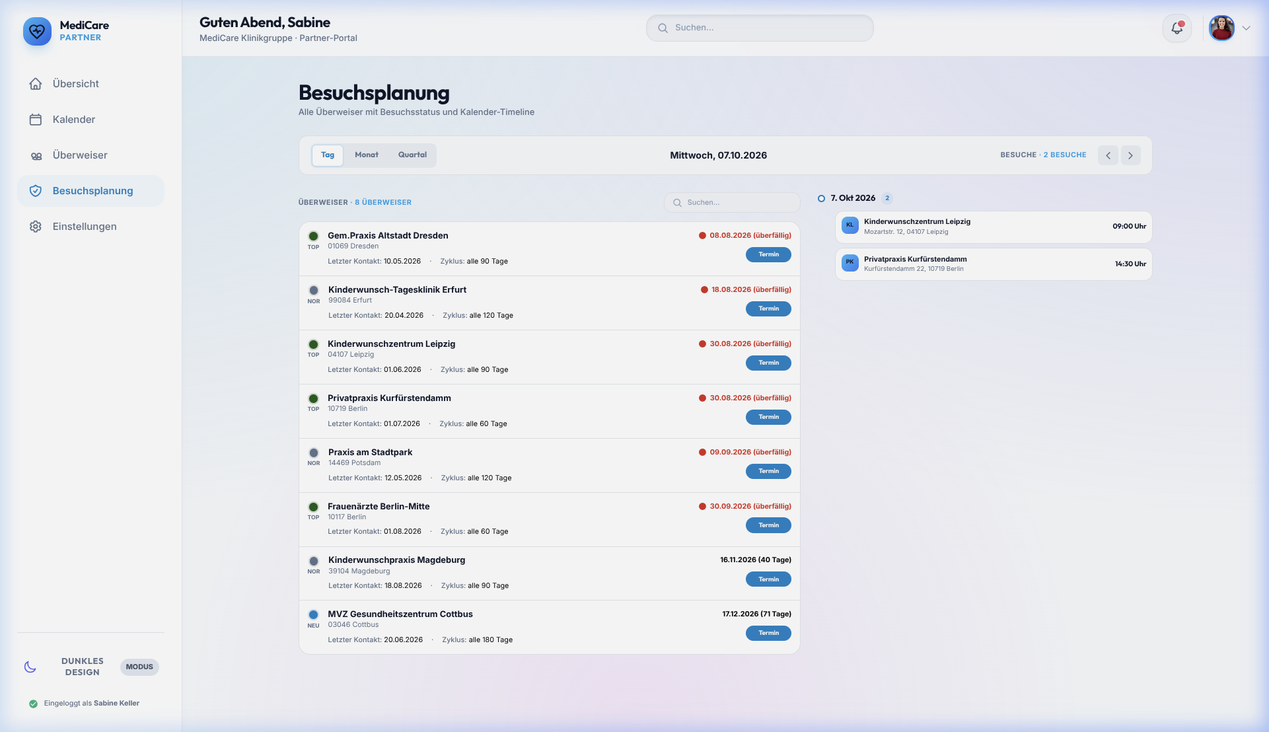Screen dimensions: 1269x732
Task: Switch to the Quartal view tab
Action: pyautogui.click(x=412, y=155)
